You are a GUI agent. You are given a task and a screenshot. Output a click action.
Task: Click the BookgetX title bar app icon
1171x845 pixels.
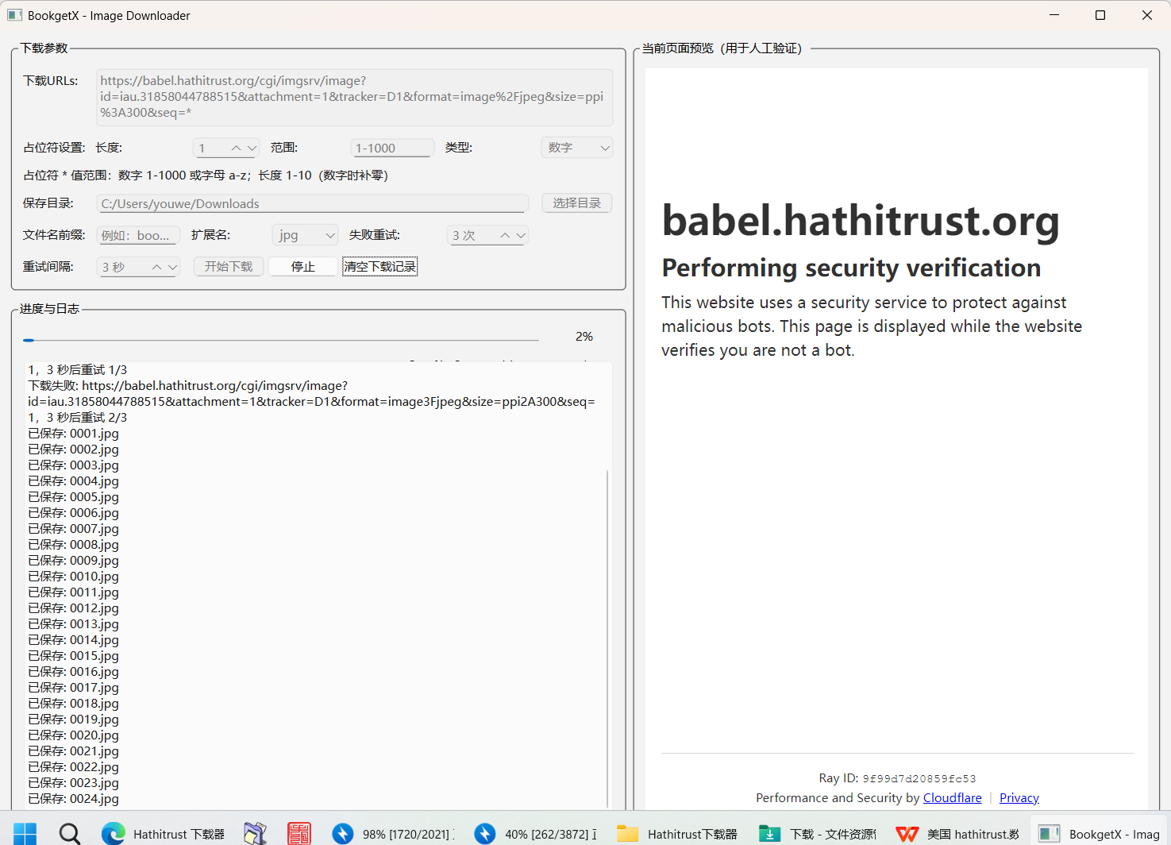pyautogui.click(x=15, y=15)
